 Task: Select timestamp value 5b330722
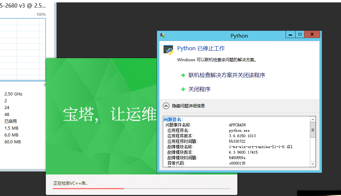click(237, 141)
